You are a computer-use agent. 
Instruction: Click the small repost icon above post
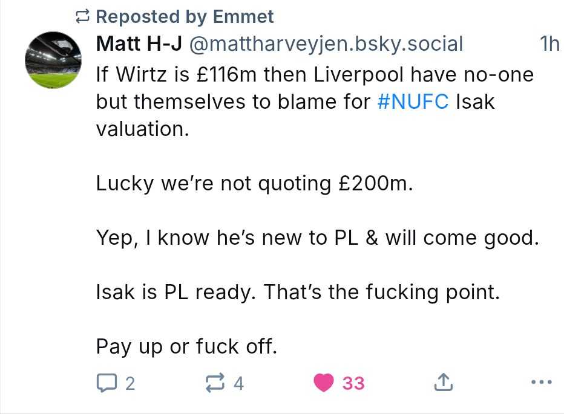coord(84,17)
